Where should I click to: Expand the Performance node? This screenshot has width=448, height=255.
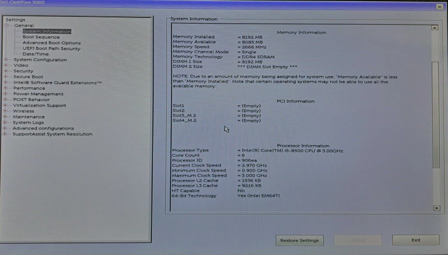point(6,88)
